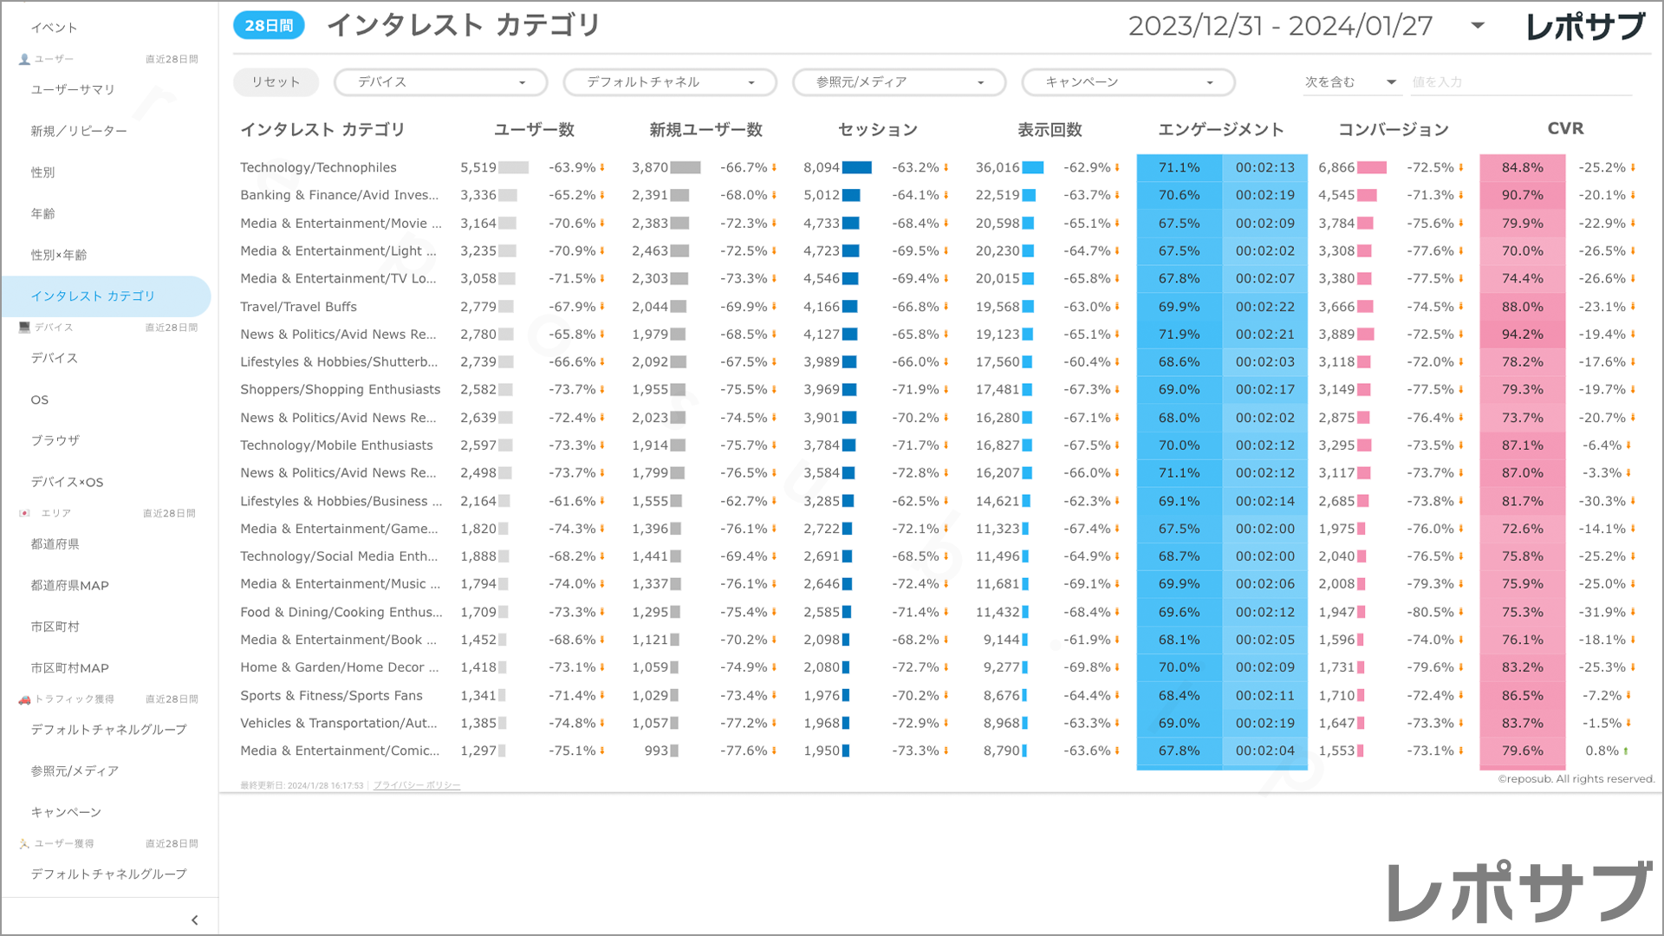Click the 28日間 period badge

269,26
